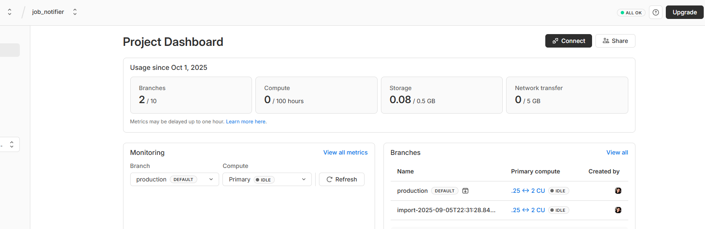Click the creator avatar in import branch row
The image size is (705, 229).
pos(618,210)
